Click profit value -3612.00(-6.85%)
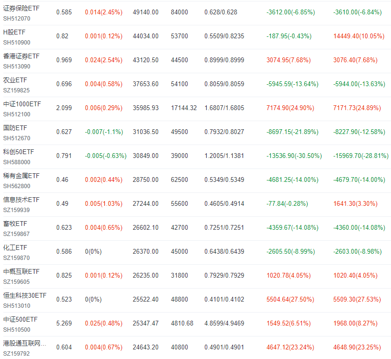391x359 pixels. tap(291, 12)
